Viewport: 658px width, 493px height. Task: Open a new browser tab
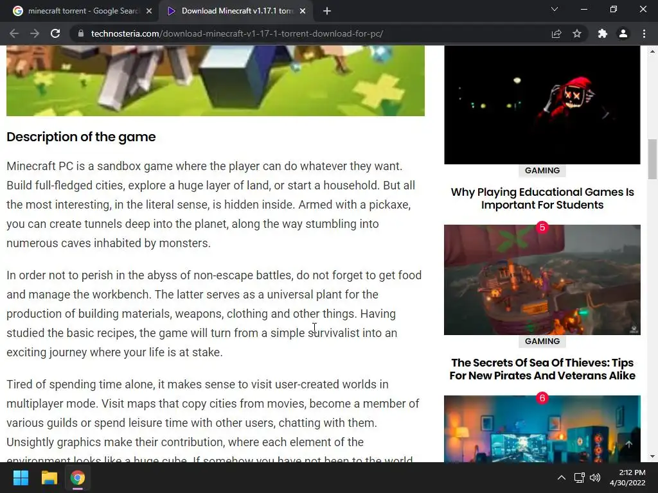pyautogui.click(x=327, y=11)
